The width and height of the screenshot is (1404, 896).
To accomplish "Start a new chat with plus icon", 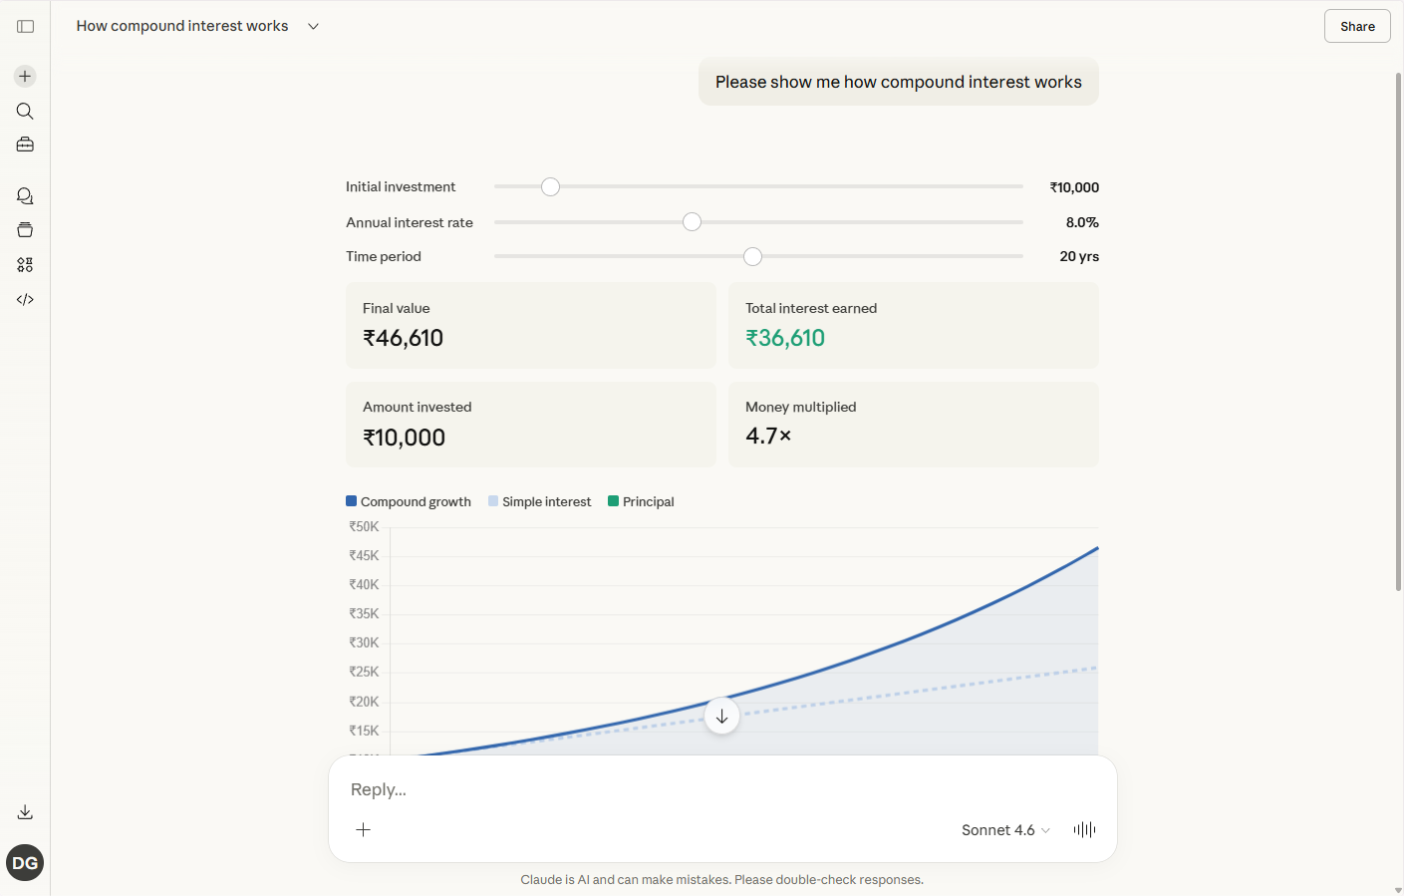I will (25, 77).
